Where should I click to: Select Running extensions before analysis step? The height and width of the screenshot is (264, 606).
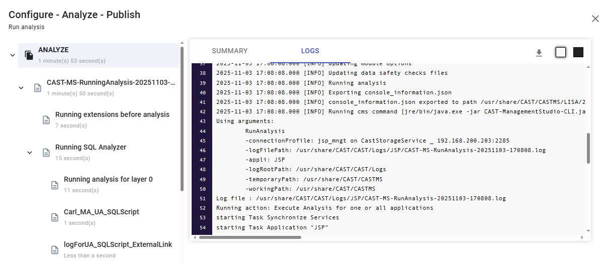[x=112, y=114]
